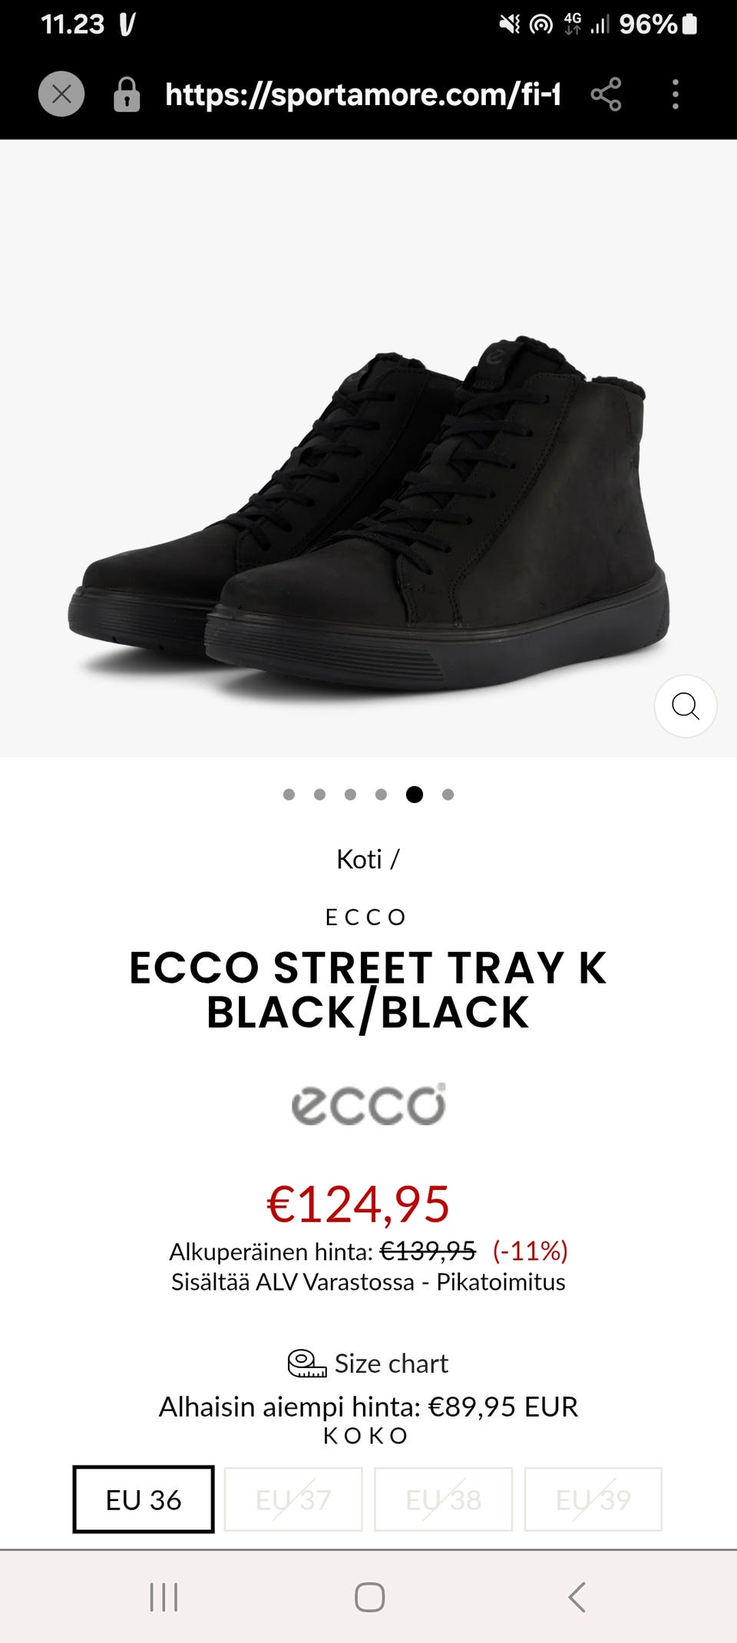Select size EU 37
The width and height of the screenshot is (737, 1643).
(x=293, y=1499)
